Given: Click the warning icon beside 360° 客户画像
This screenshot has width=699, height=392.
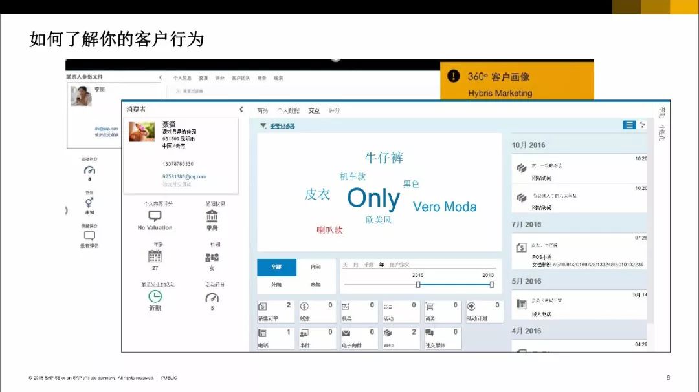Looking at the screenshot, I should click(453, 76).
